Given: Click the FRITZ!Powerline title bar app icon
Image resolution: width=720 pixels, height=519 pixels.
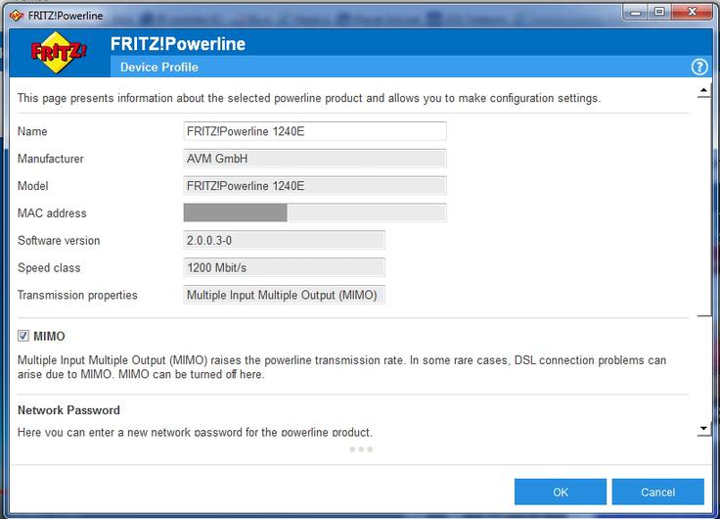Looking at the screenshot, I should click(17, 16).
